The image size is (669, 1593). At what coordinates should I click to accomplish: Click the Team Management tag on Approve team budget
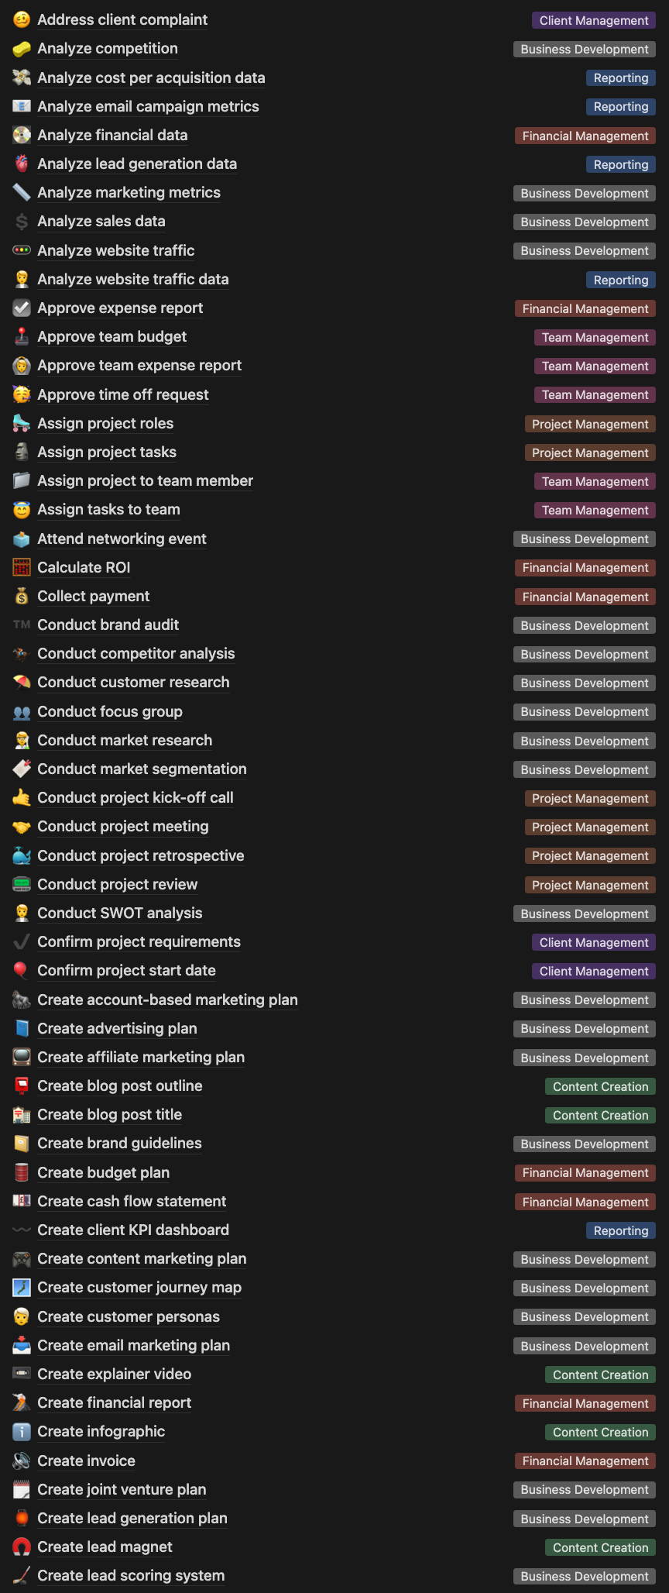(x=595, y=338)
